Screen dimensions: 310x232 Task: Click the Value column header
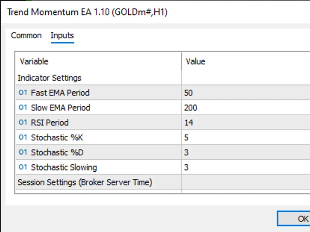pos(246,61)
